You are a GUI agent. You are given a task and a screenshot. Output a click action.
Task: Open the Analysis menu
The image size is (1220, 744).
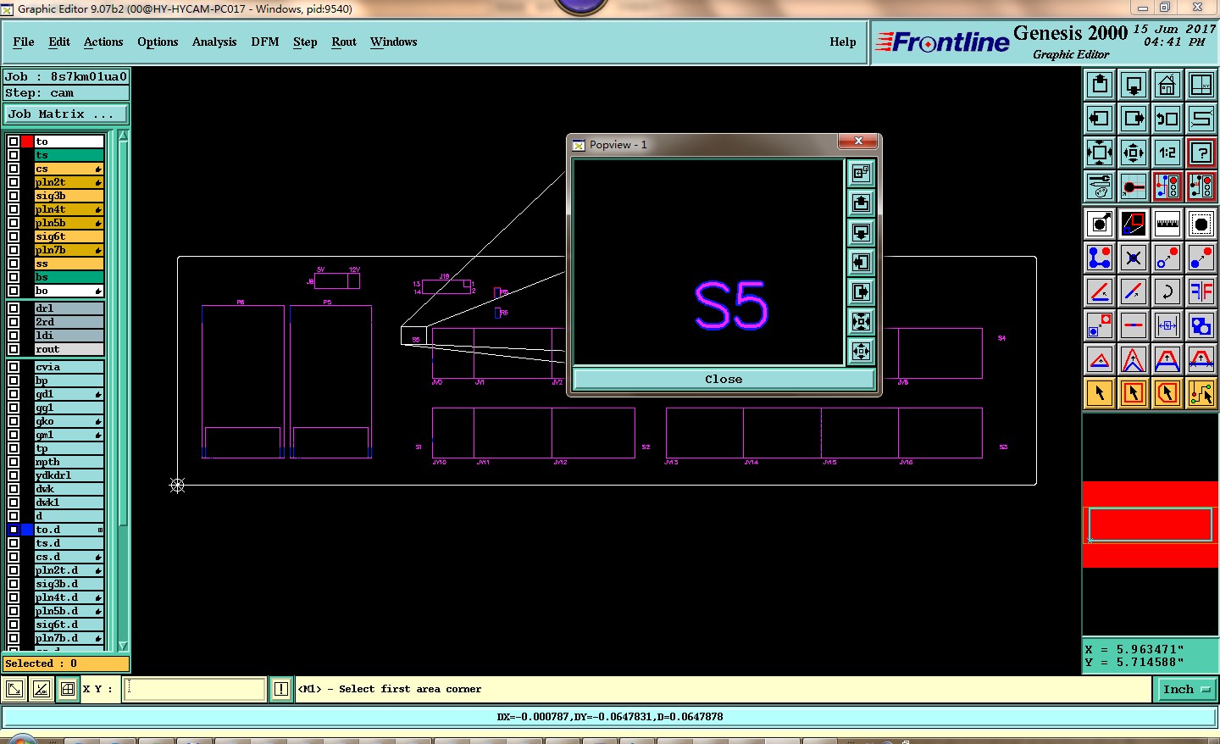[x=214, y=42]
